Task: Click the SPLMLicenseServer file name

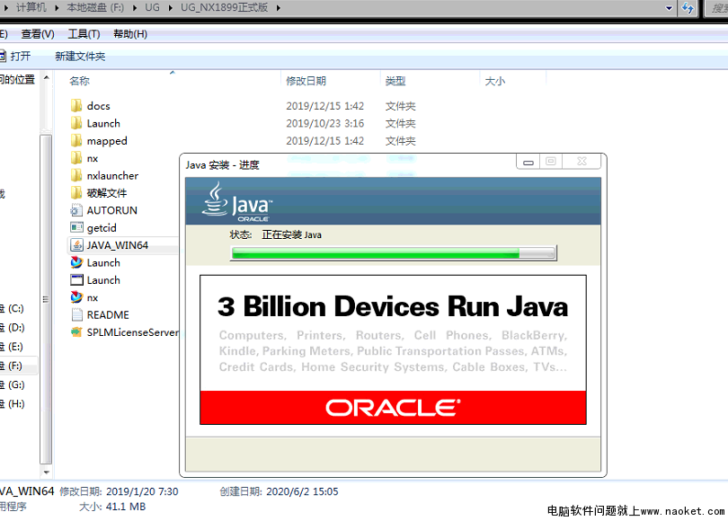Action: (132, 332)
